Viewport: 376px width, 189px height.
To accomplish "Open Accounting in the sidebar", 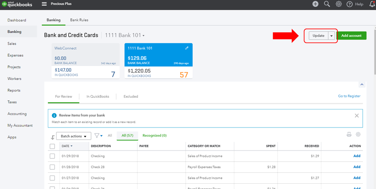I will pos(17,114).
